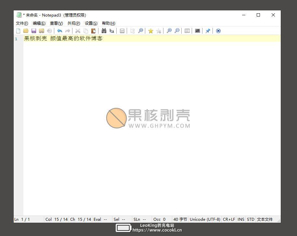Copy using the two-pages toolbar icon
Screen dimensions: 297x236
click(86, 31)
